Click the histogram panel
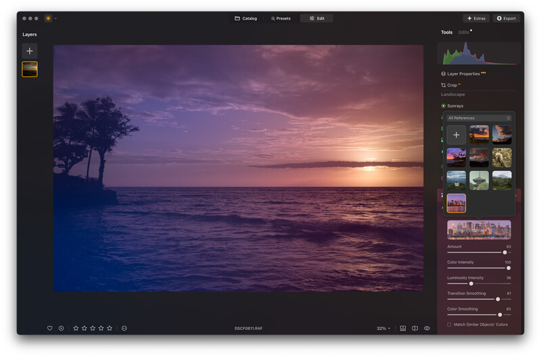Screen dimensions: 541x357 tap(479, 53)
